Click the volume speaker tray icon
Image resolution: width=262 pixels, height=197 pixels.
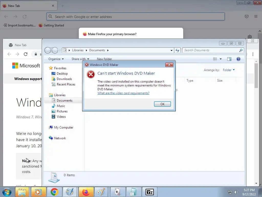pyautogui.click(x=236, y=192)
